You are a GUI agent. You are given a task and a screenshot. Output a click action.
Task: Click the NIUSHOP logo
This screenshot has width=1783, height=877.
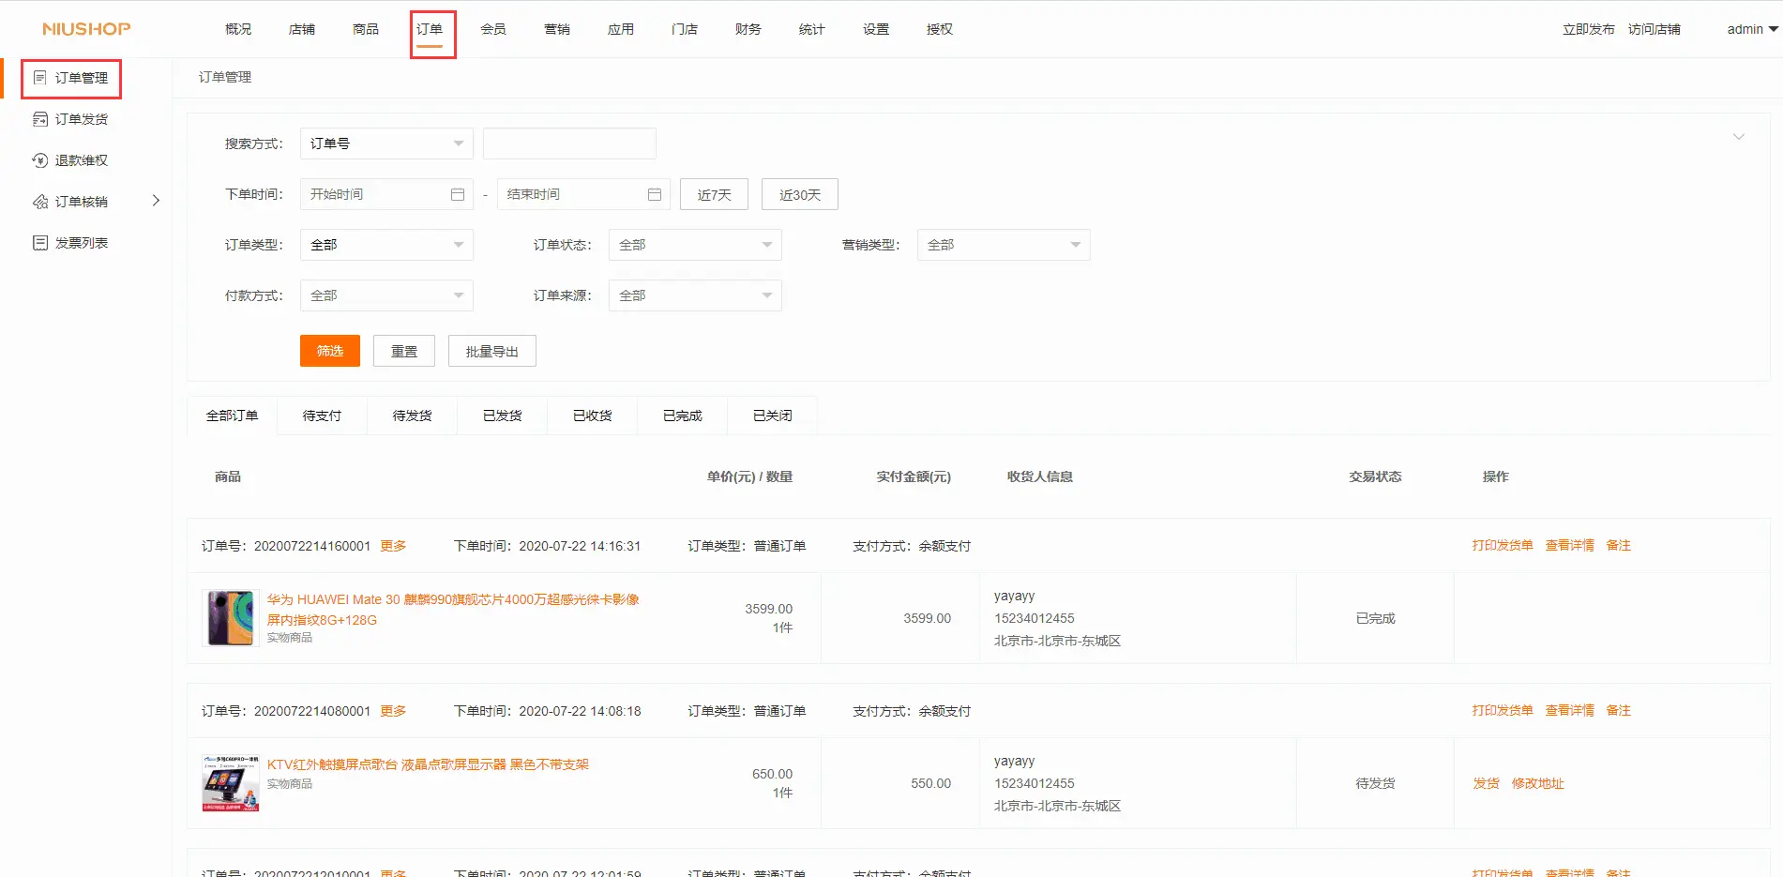(x=86, y=29)
